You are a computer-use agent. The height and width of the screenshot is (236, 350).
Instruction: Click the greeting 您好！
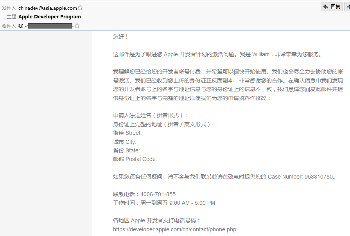point(121,37)
